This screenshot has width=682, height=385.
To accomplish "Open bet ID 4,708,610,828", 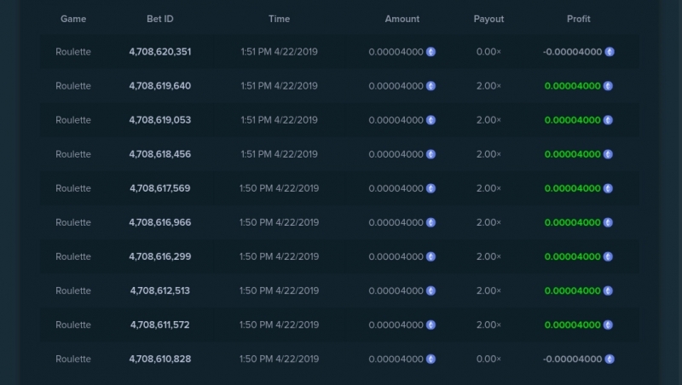I will pyautogui.click(x=160, y=359).
